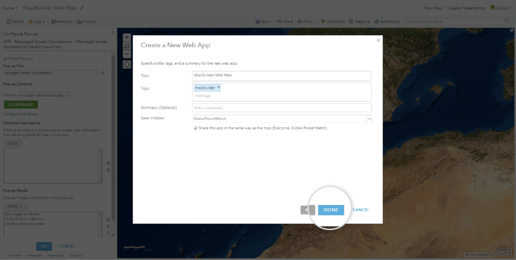This screenshot has width=516, height=260.
Task: Click the search magnifier icon
Action: point(508,22)
